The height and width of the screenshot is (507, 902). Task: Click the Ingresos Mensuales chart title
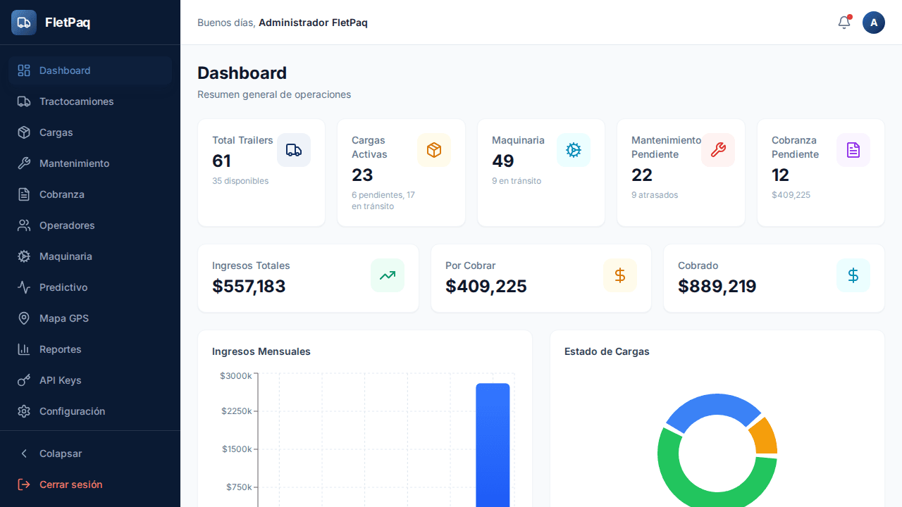click(x=261, y=351)
